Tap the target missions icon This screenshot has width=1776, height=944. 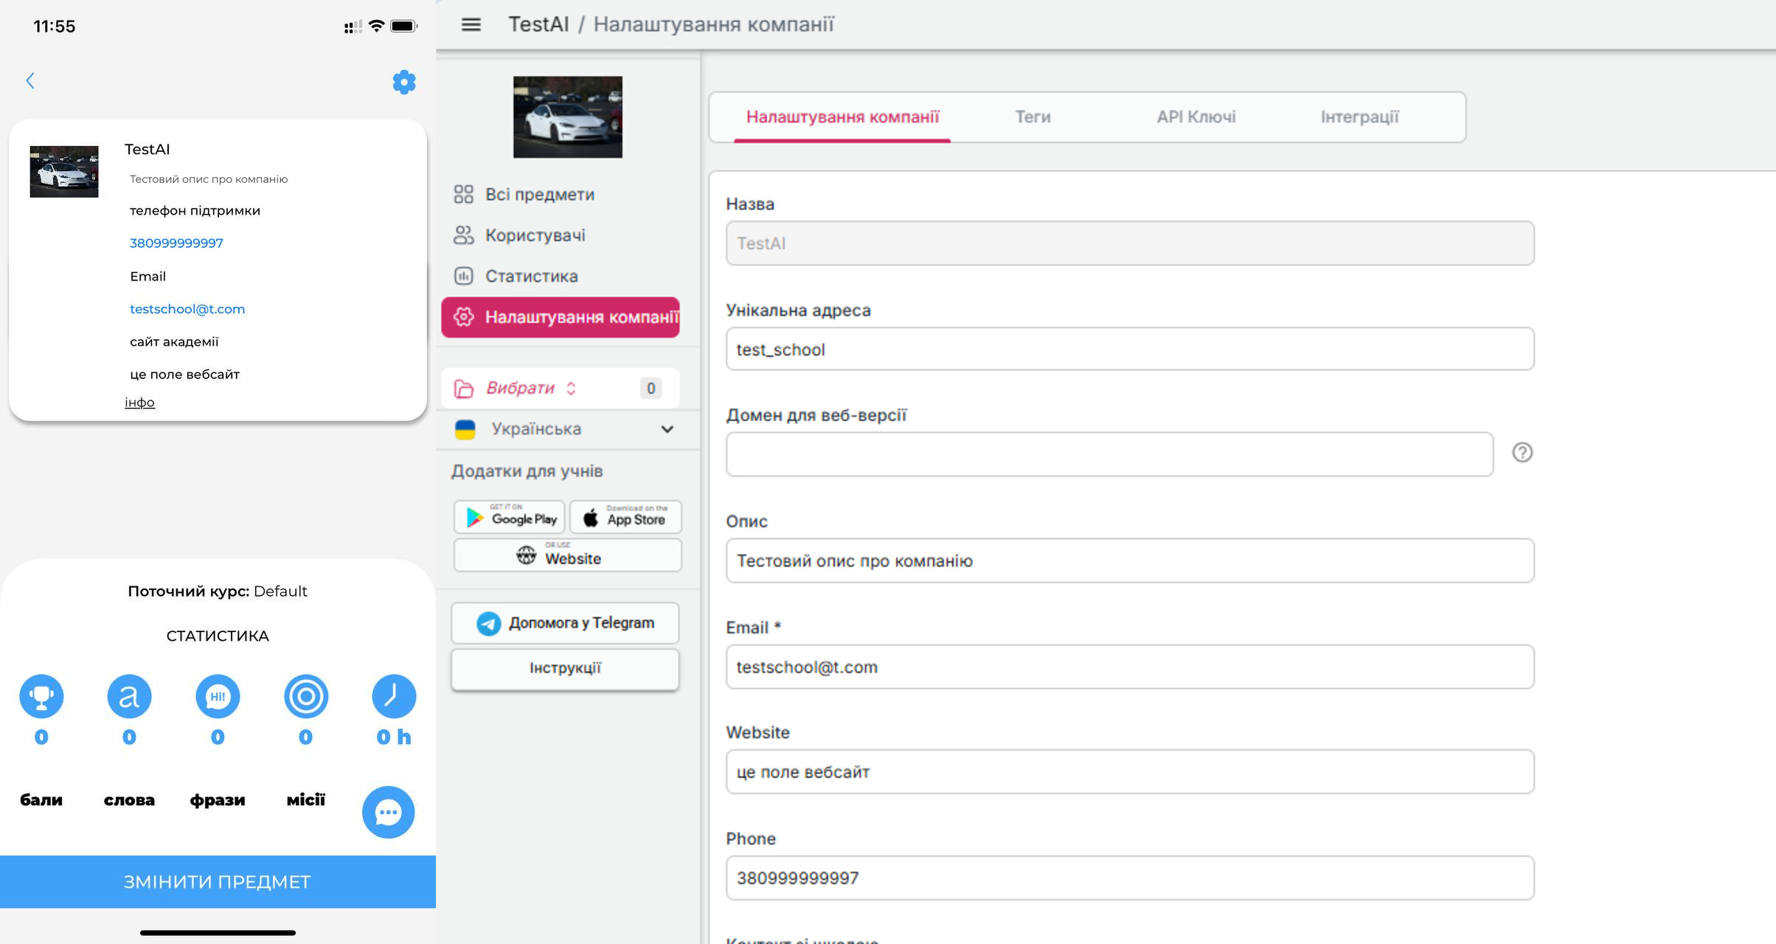[x=305, y=696]
